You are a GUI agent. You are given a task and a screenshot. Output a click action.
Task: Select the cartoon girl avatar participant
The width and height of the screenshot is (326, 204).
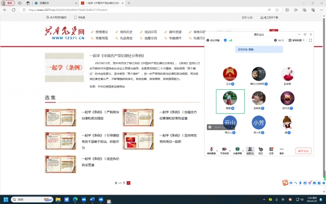(287, 122)
